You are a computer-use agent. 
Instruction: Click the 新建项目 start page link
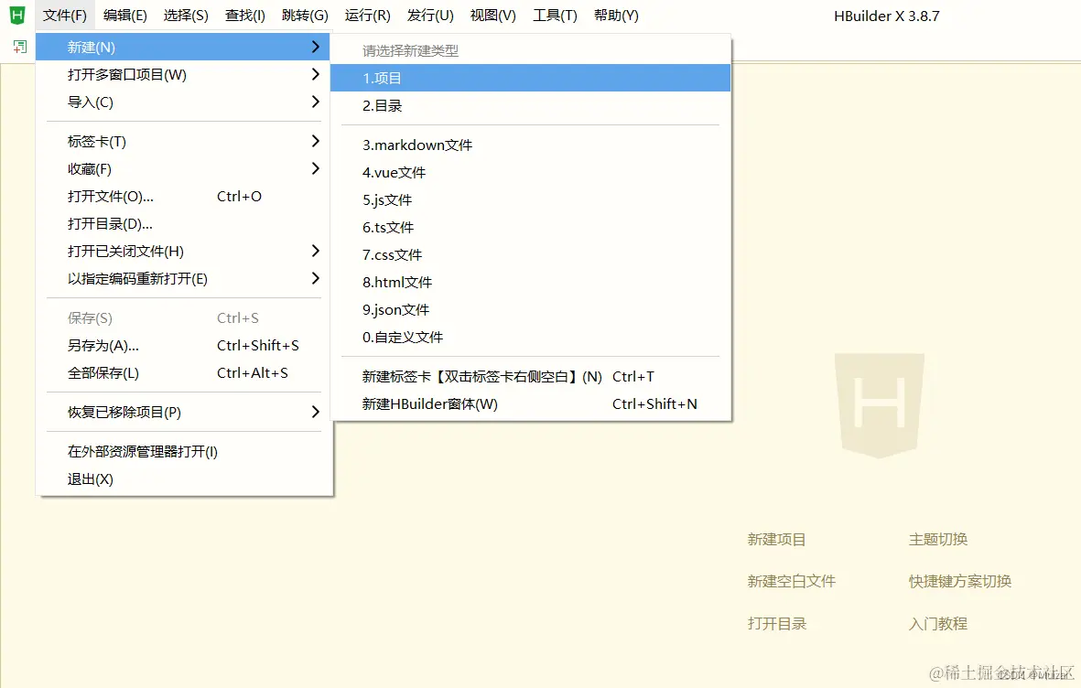[776, 539]
